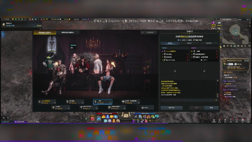This screenshot has height=142, width=252.
Task: Click the rightmost skill on right hotbar
Action: [x=157, y=116]
